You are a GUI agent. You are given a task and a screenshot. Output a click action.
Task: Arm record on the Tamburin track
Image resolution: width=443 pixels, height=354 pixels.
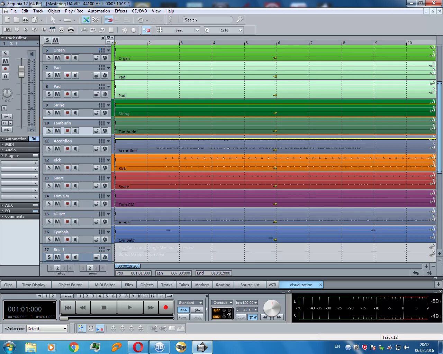[67, 131]
